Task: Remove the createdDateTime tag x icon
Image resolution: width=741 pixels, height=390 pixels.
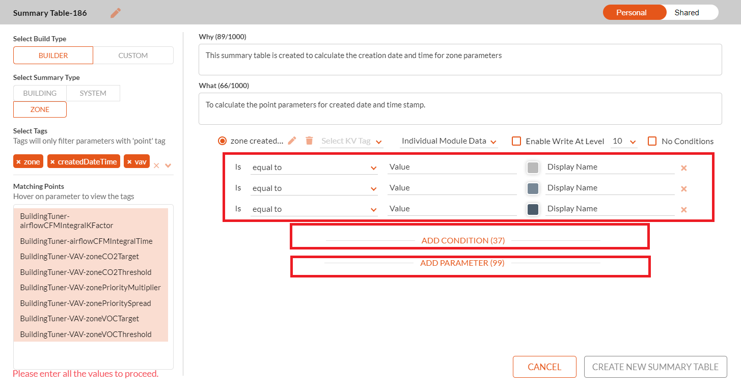Action: 52,162
